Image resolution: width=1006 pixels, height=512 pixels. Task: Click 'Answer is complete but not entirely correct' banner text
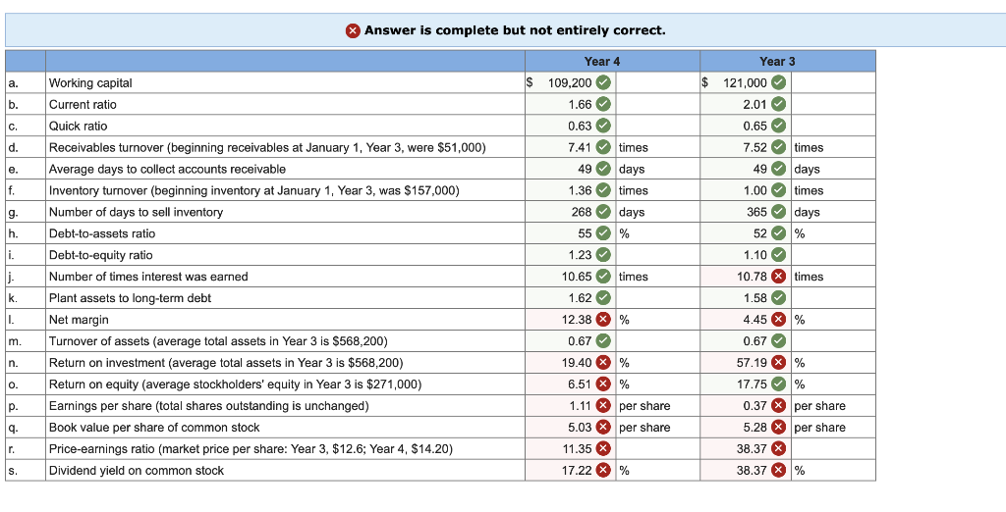coord(515,30)
